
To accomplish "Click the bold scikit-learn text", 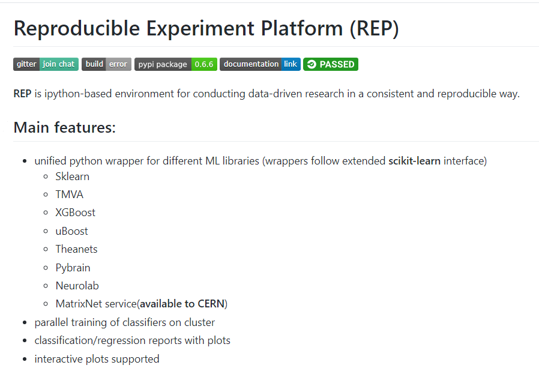I will coord(414,161).
